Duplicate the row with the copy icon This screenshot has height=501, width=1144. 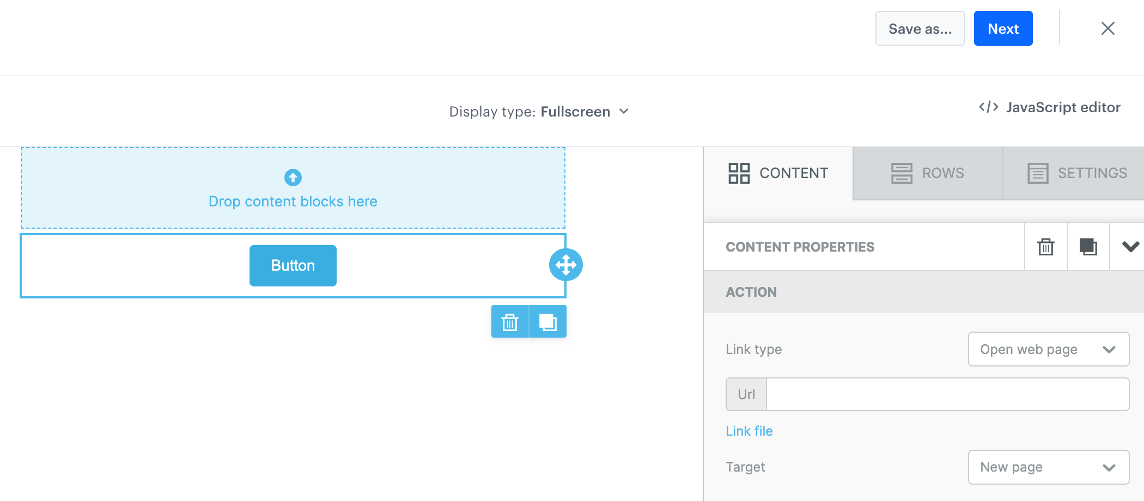click(547, 321)
